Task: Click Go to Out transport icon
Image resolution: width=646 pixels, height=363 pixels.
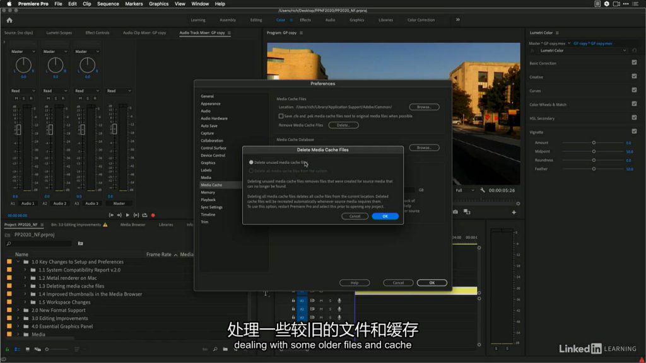Action: (119, 216)
